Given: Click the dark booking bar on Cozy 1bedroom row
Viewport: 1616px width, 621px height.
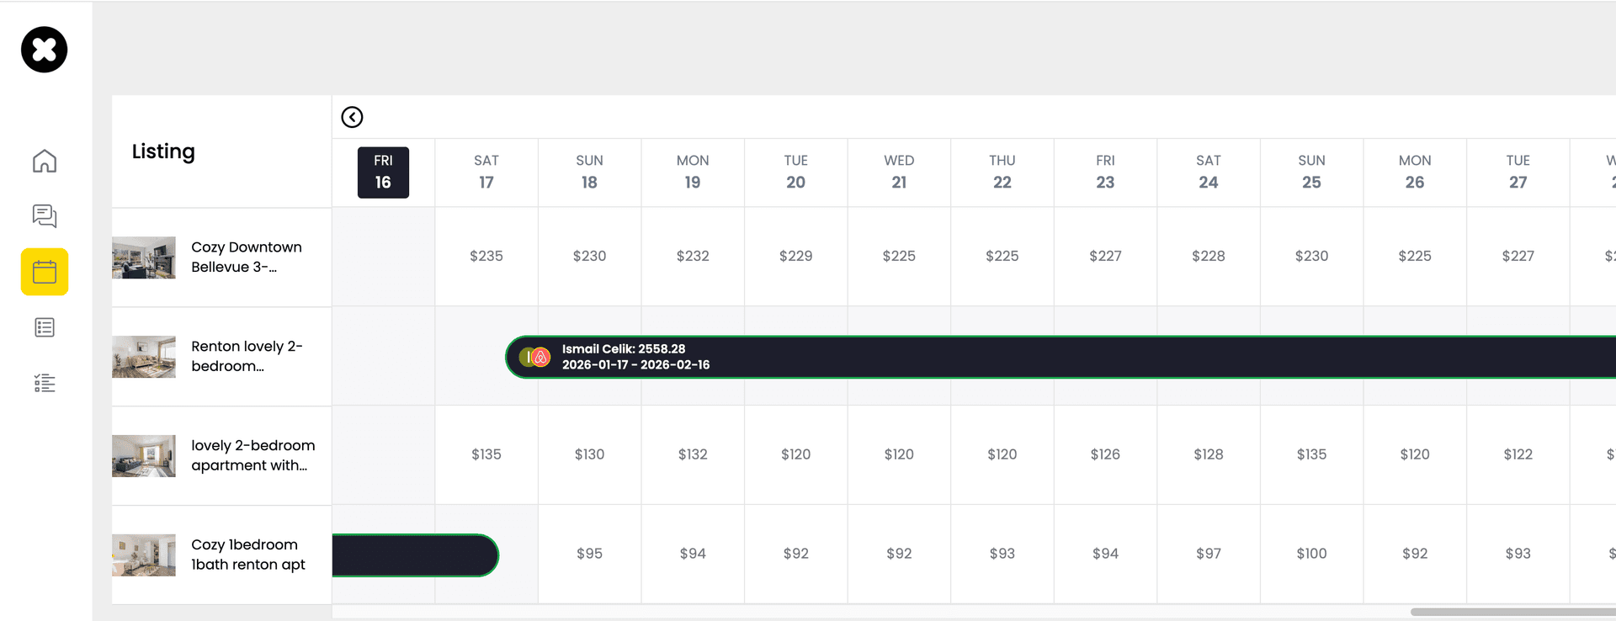Looking at the screenshot, I should [414, 555].
